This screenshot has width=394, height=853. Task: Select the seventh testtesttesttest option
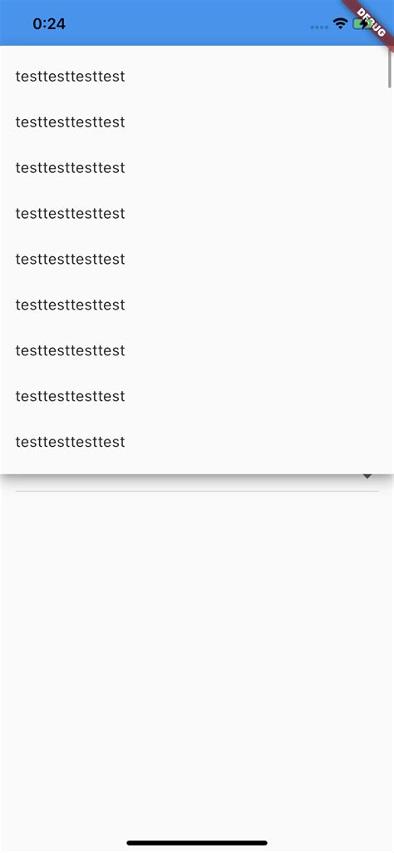tap(197, 350)
